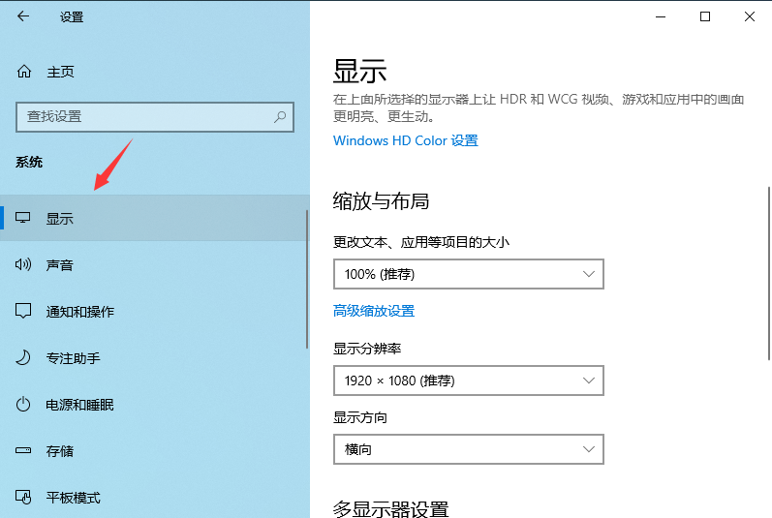772x518 pixels.
Task: Minimize the Settings window
Action: [x=661, y=16]
